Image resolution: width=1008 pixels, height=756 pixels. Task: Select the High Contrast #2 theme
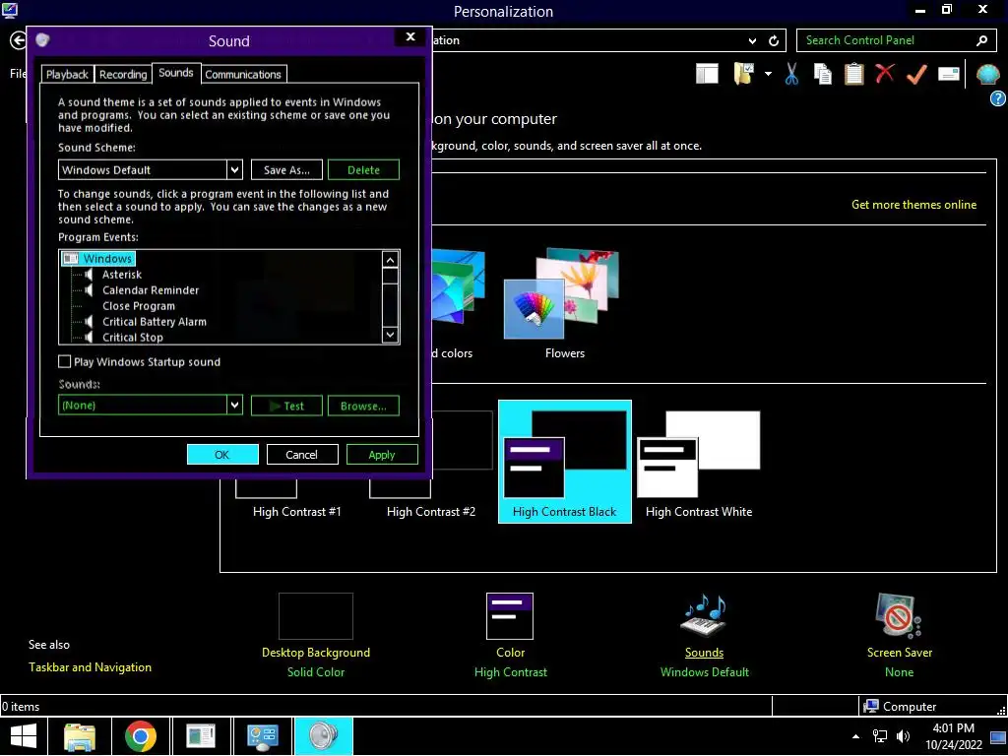431,511
